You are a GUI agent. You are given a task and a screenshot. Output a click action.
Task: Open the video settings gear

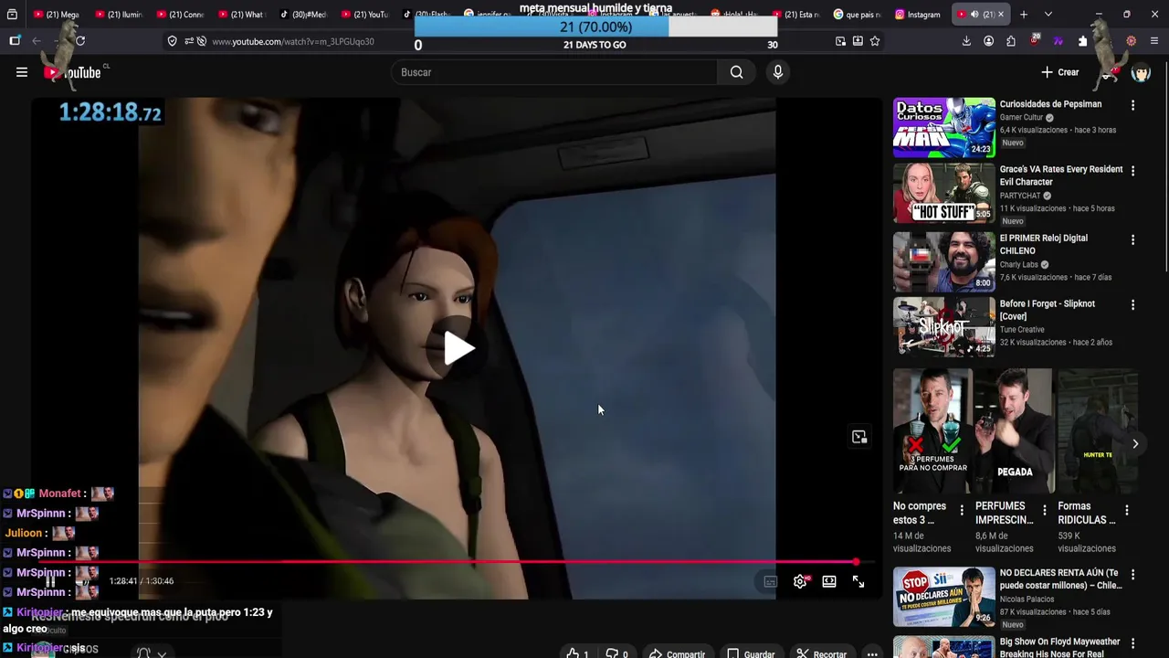(800, 581)
